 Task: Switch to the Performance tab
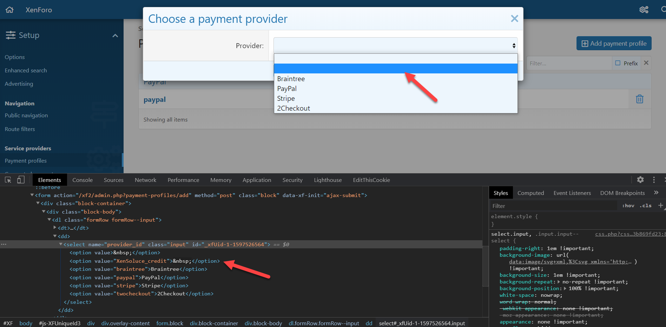click(183, 180)
